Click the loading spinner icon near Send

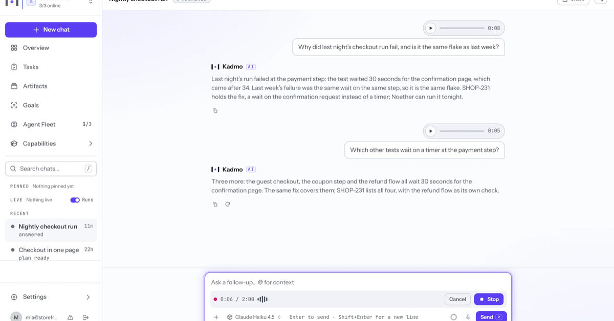[453, 317]
